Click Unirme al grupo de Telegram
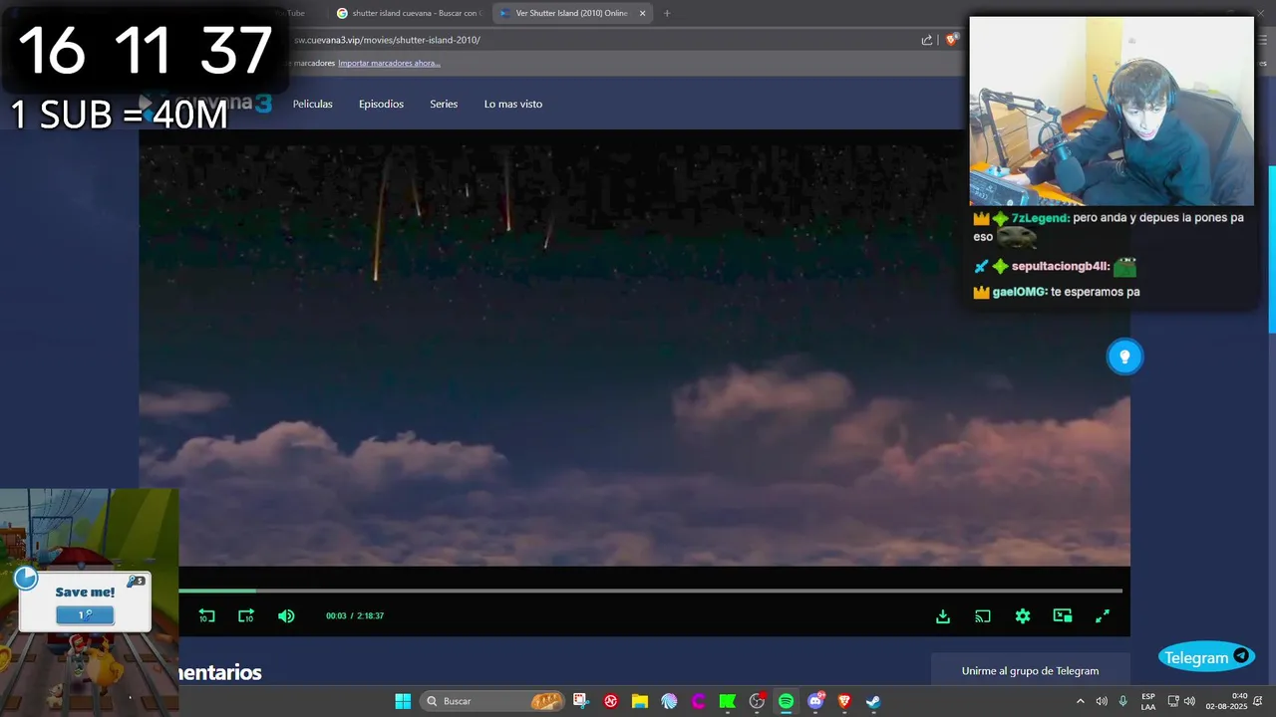 click(x=1030, y=671)
